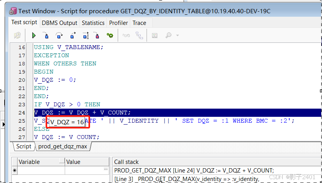Open the Profiler tab
This screenshot has width=322, height=183.
pyautogui.click(x=119, y=23)
